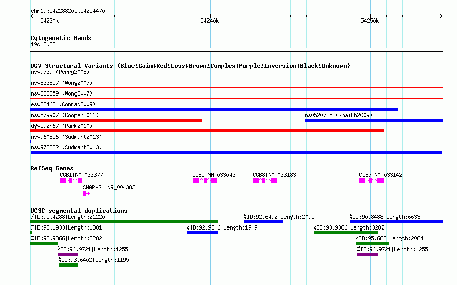Click the nsv833859 (Wong2007) variant label
Viewport: 457px width, 285px height.
click(x=62, y=93)
